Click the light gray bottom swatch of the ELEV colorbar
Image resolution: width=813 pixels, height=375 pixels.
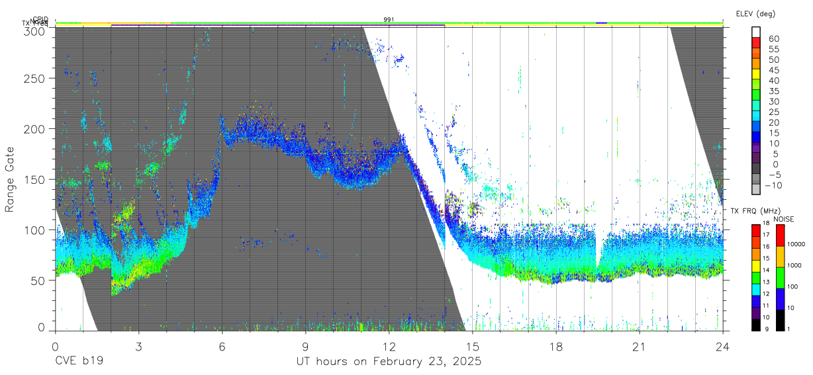tap(757, 190)
